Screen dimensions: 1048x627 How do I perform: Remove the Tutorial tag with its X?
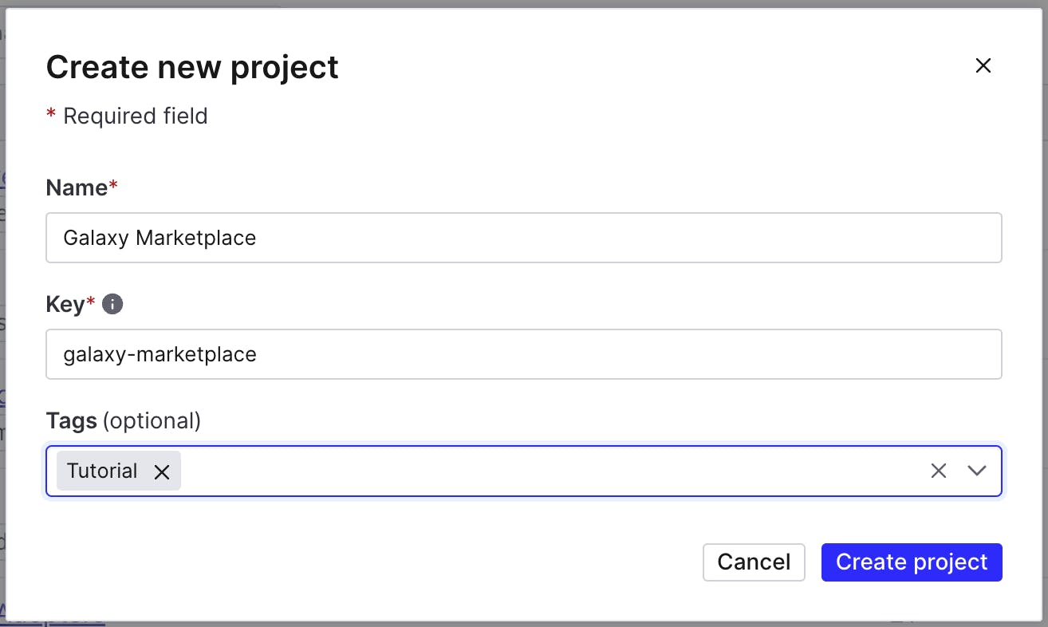click(x=162, y=471)
